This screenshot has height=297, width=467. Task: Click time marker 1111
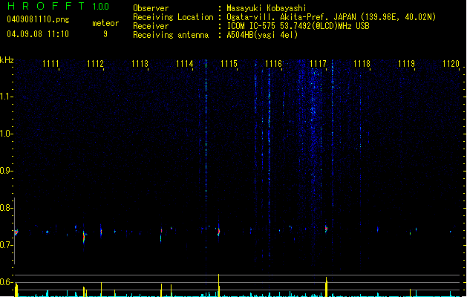tap(50, 64)
